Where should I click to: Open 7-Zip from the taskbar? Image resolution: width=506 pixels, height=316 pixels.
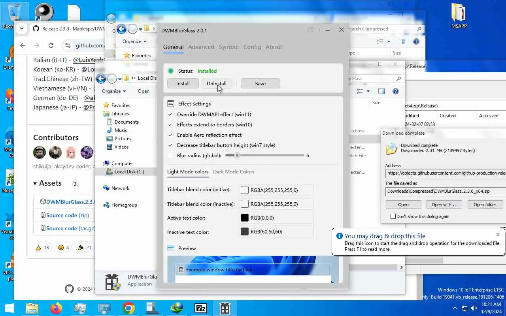click(201, 308)
